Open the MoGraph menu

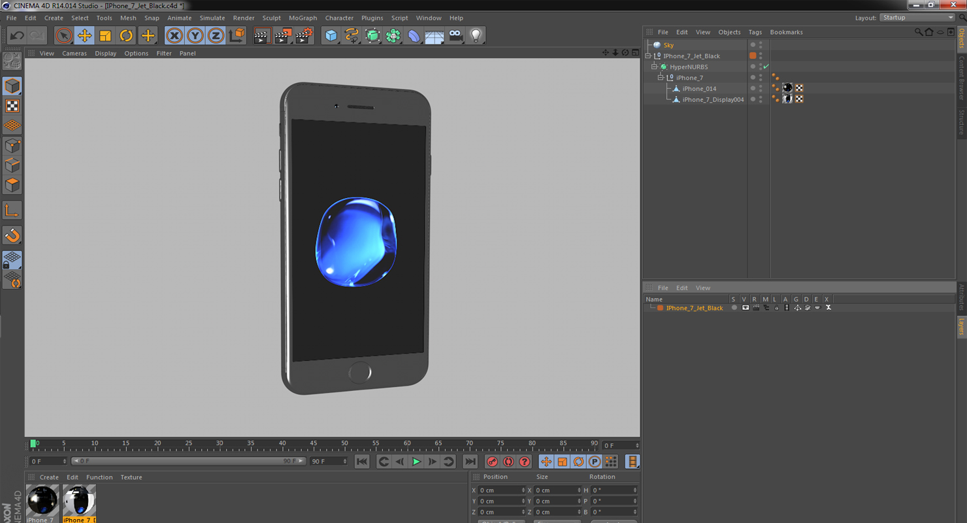click(x=303, y=18)
